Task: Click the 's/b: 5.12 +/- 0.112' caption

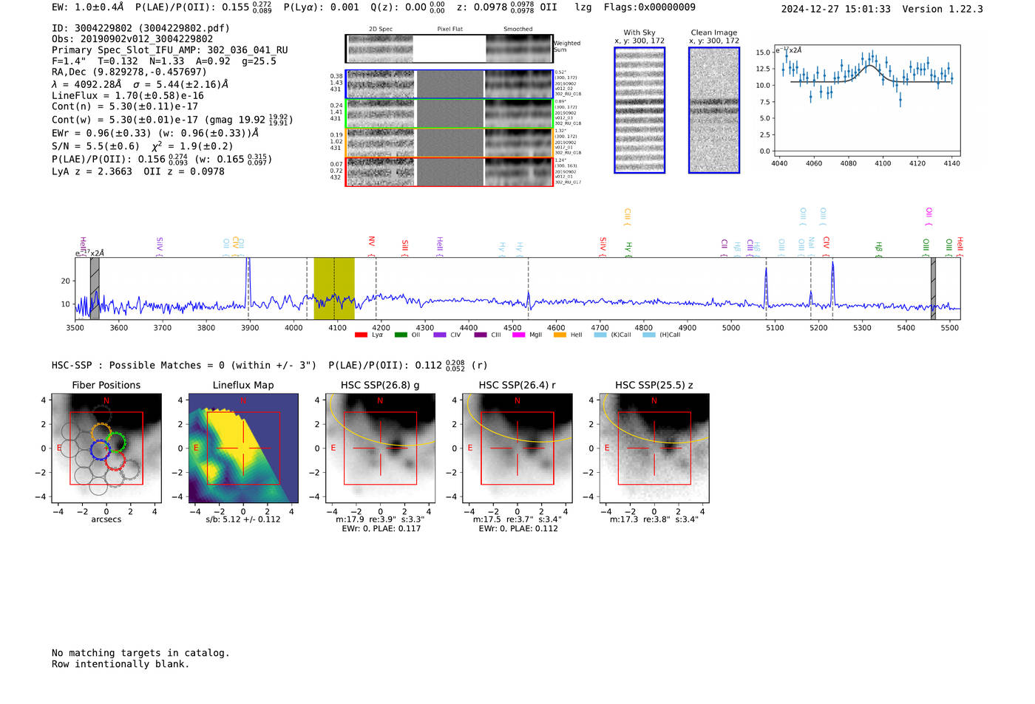Action: pyautogui.click(x=243, y=519)
